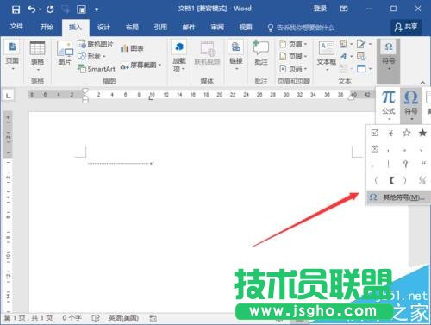Click the Save icon in quick access toolbar
This screenshot has height=325, width=431.
pyautogui.click(x=16, y=9)
